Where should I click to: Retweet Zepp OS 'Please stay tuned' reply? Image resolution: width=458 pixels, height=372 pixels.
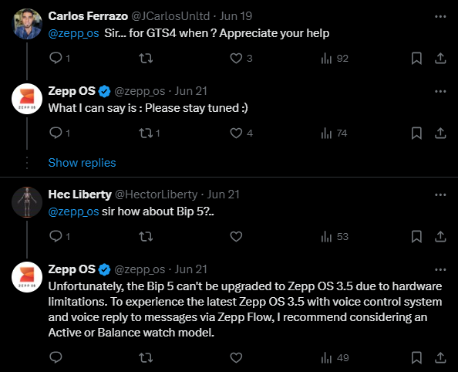point(146,133)
